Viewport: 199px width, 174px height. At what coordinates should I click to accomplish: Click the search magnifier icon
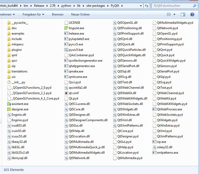pos(194,6)
